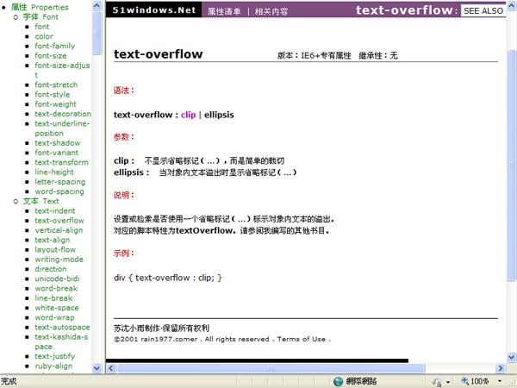Open the font property link
This screenshot has height=388, width=517.
click(x=42, y=27)
